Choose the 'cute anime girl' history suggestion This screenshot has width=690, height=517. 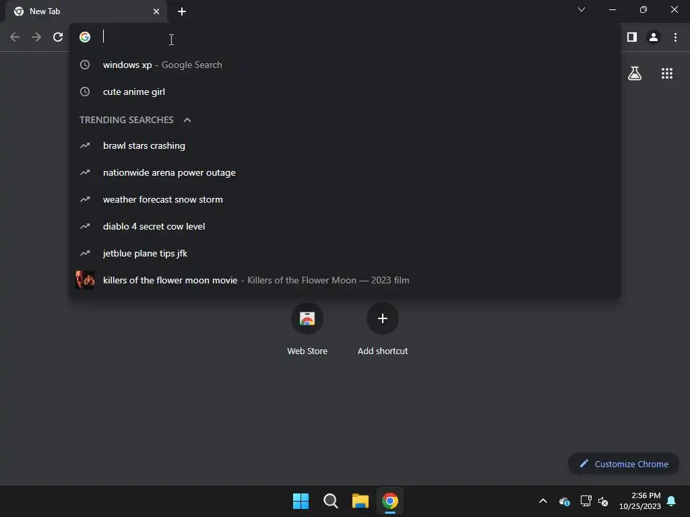tap(344, 92)
